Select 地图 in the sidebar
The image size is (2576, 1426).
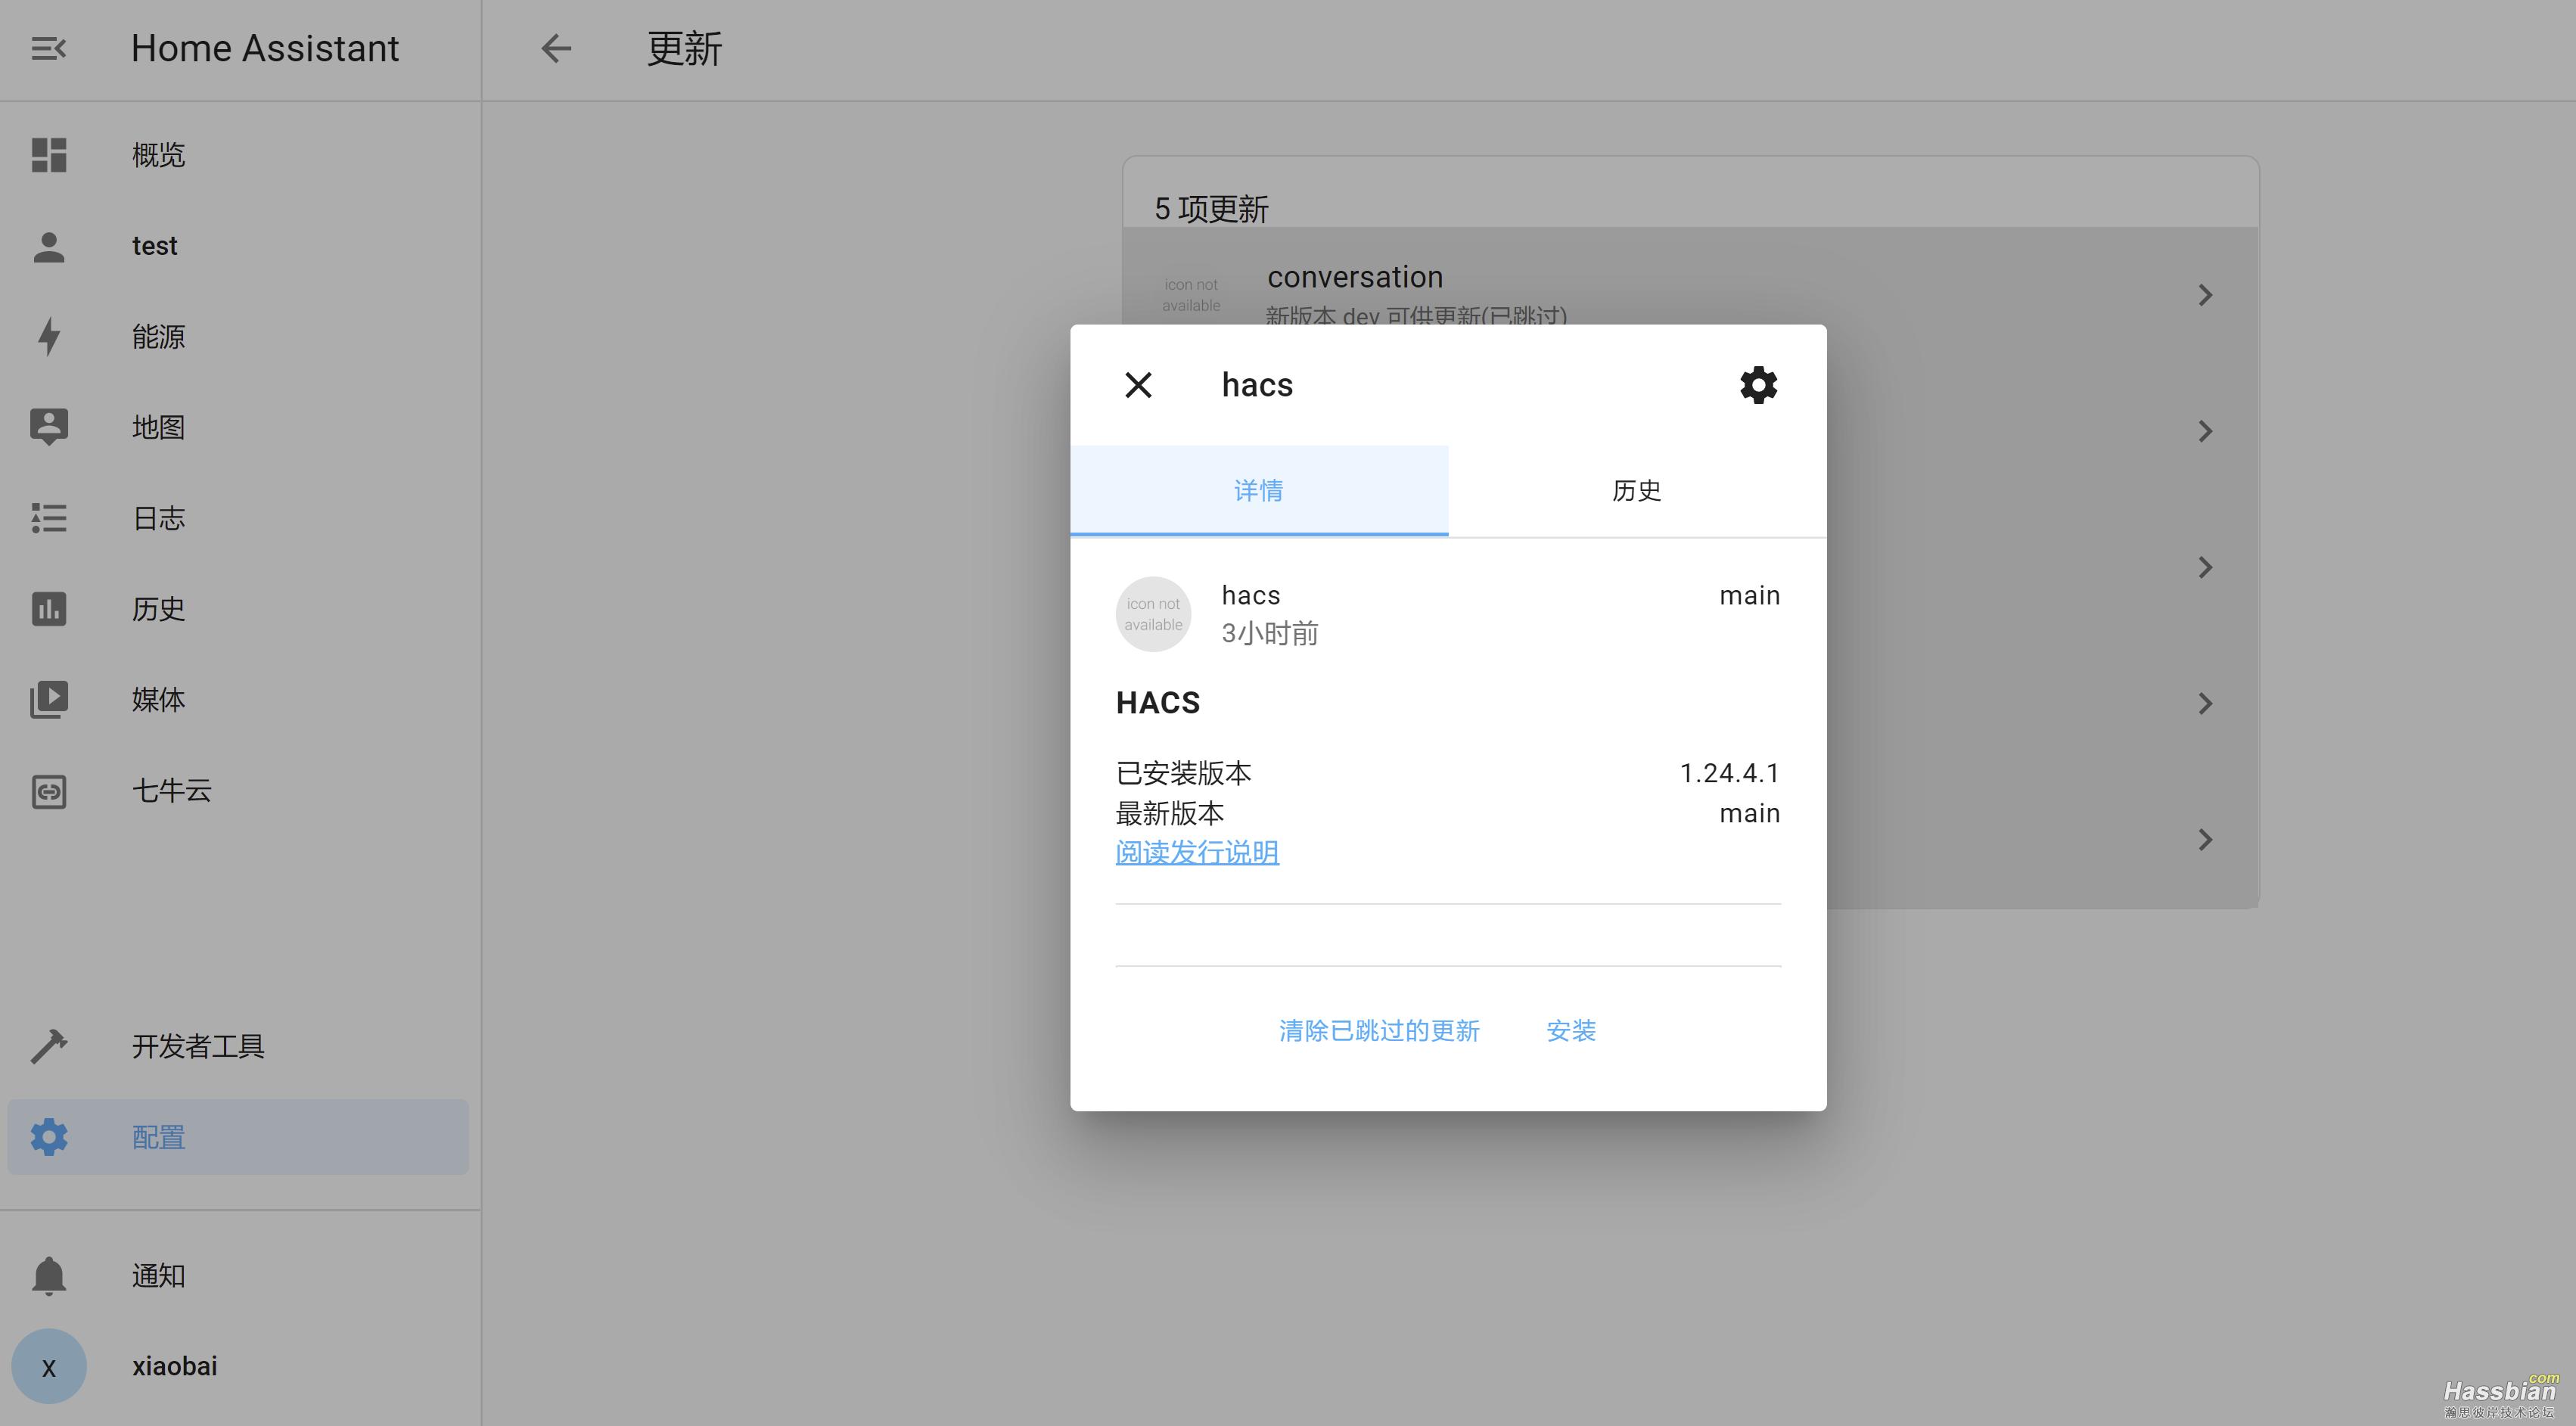(x=158, y=427)
